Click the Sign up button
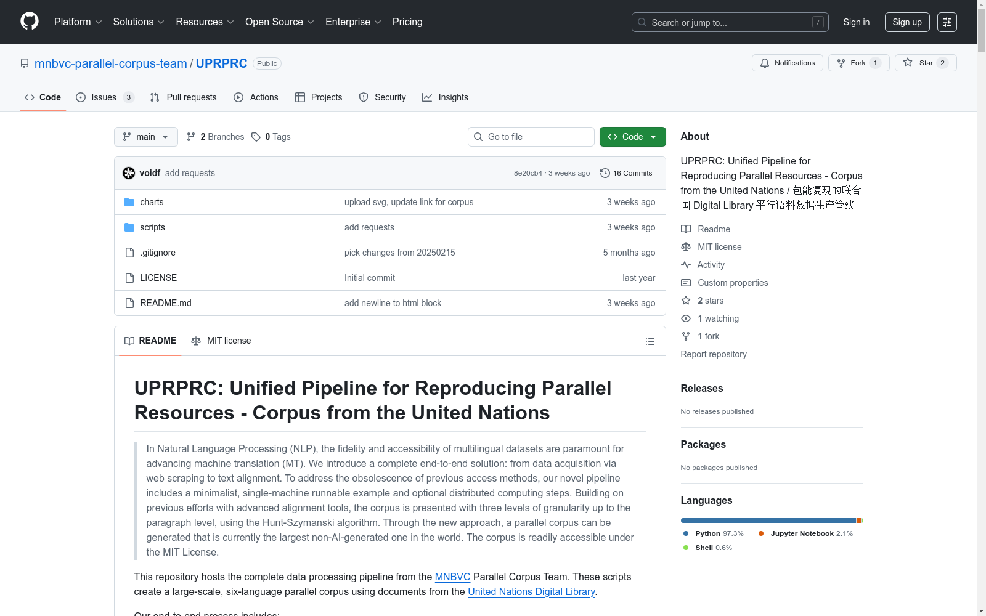This screenshot has width=986, height=616. click(x=907, y=22)
